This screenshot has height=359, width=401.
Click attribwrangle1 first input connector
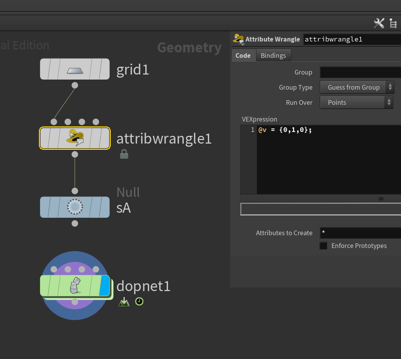coord(54,122)
